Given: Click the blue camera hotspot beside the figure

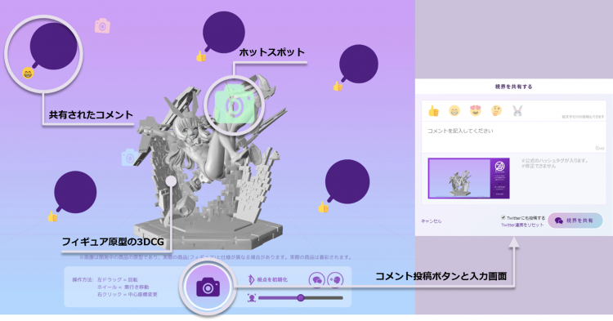Looking at the screenshot, I should point(129,158).
